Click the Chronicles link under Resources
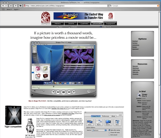161x138 pixels. coord(135,74)
